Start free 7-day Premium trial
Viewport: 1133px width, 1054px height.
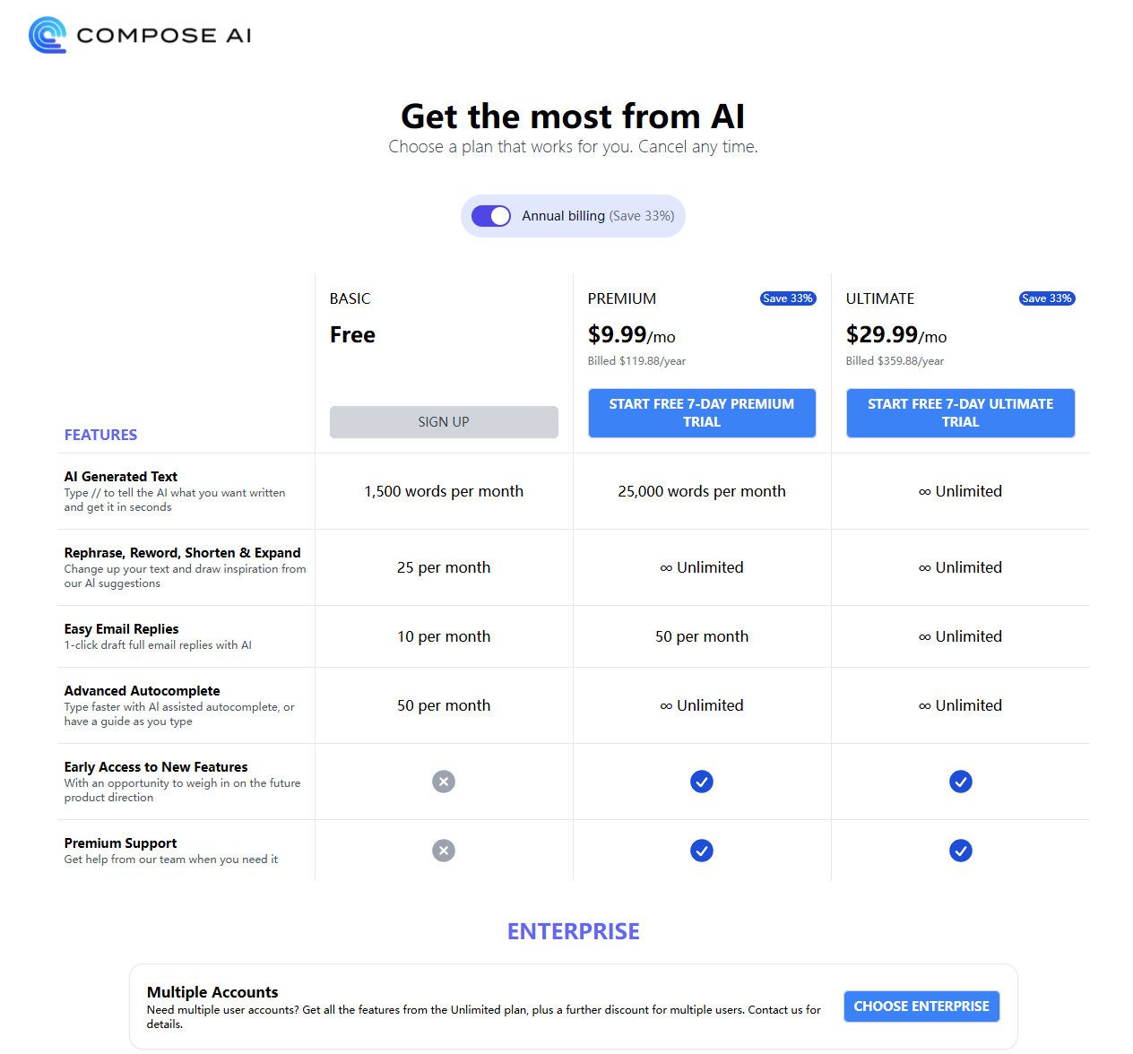702,413
